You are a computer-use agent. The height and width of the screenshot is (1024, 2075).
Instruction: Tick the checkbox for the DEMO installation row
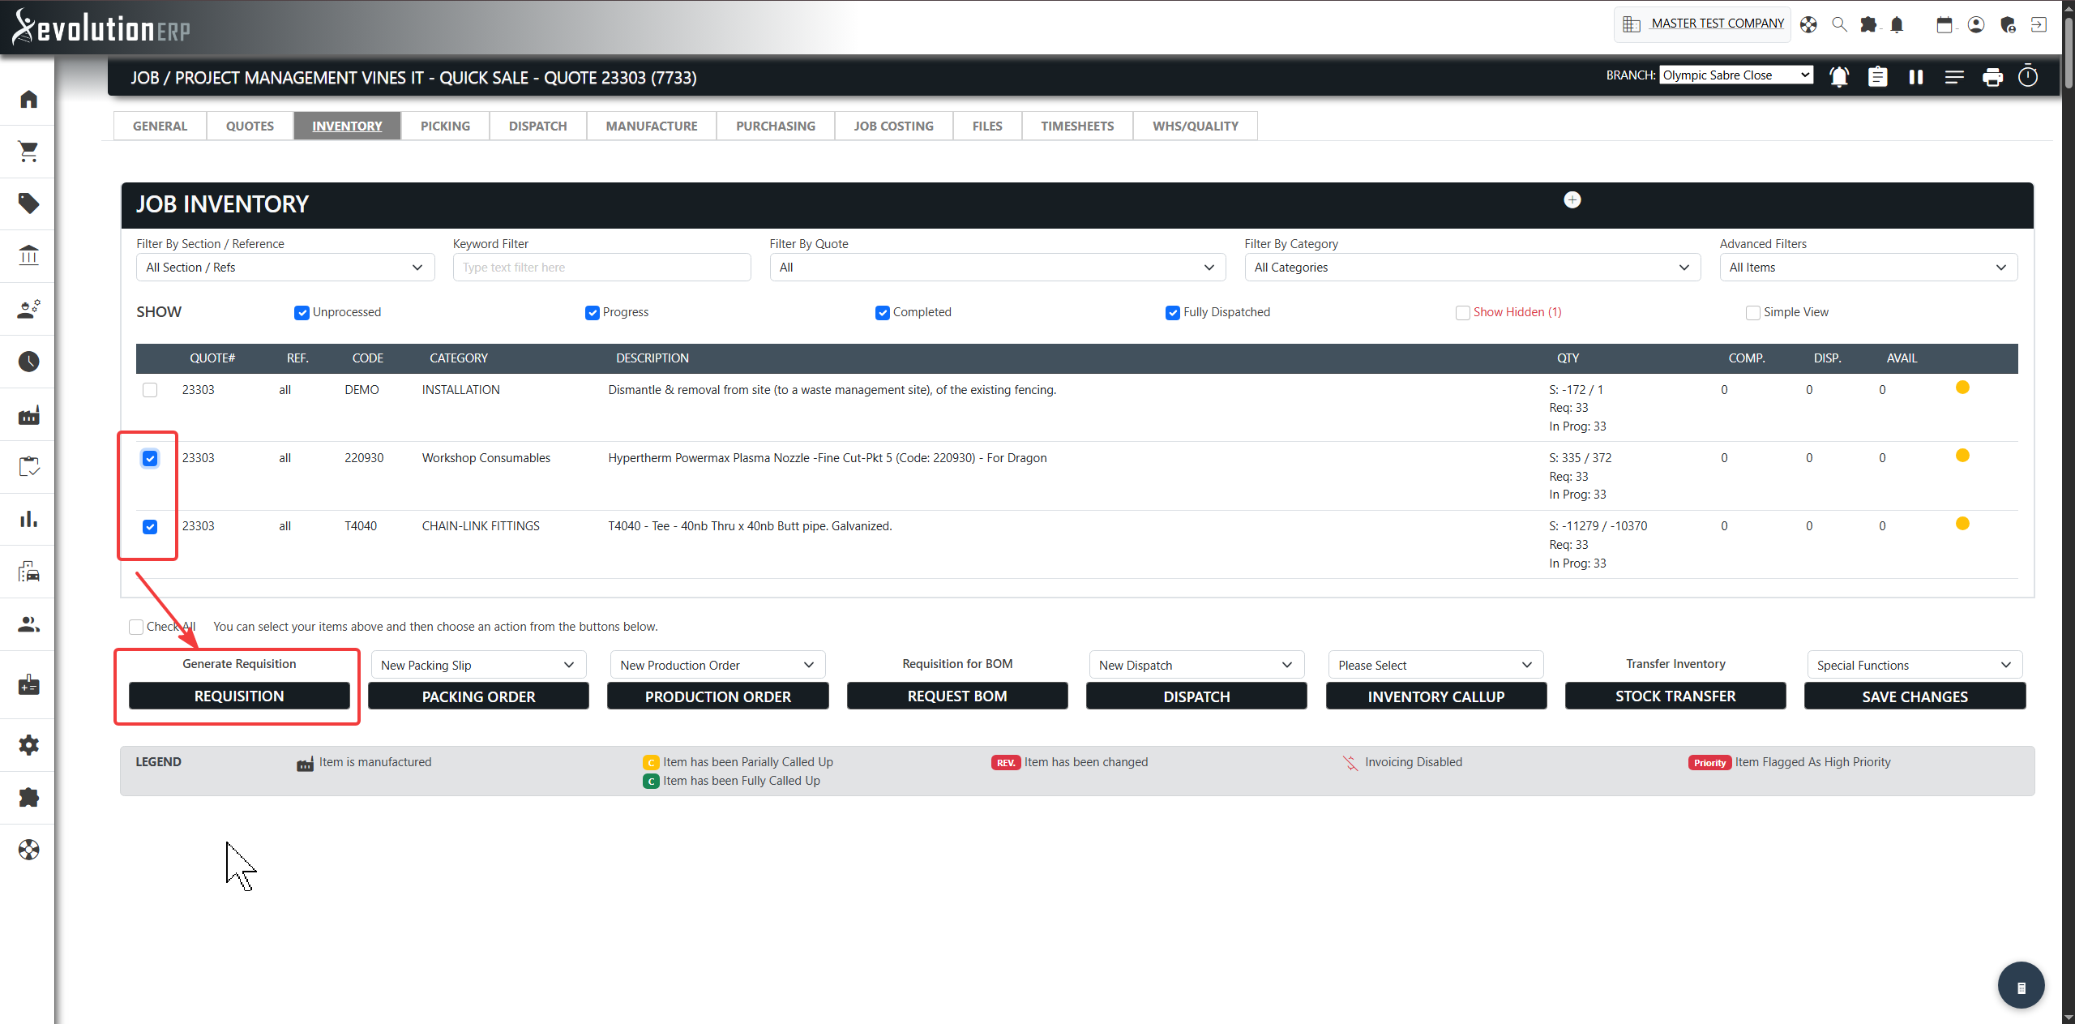point(150,390)
